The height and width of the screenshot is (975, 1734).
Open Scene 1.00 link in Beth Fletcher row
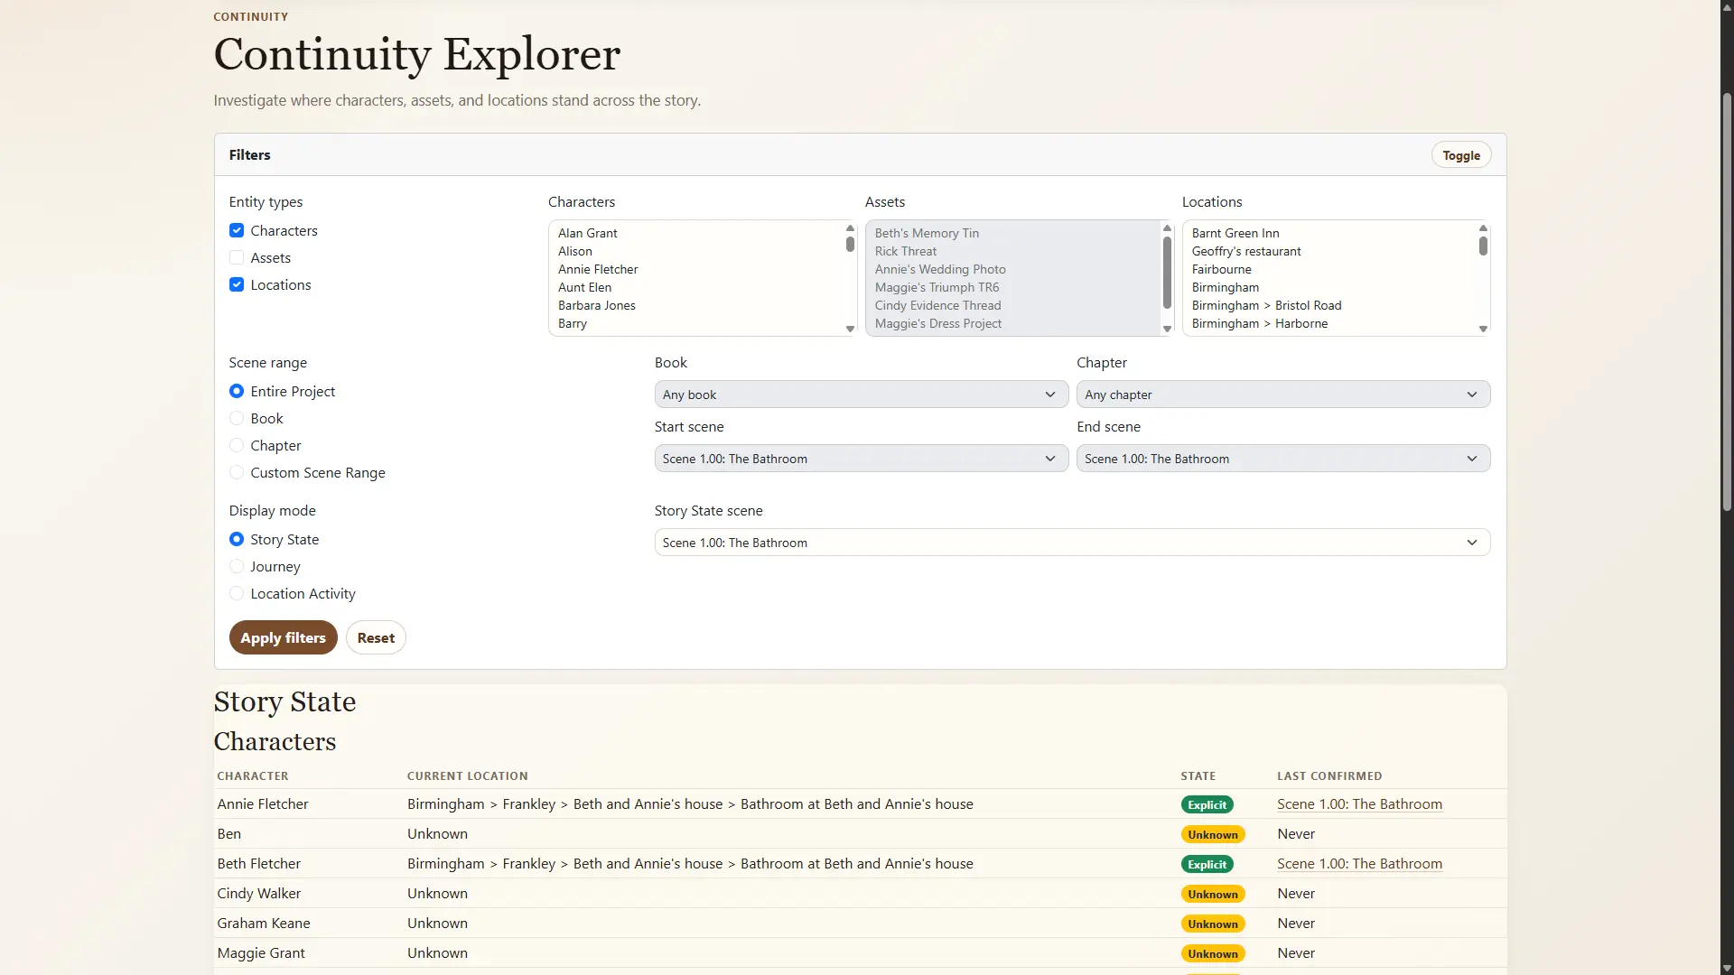(1359, 863)
